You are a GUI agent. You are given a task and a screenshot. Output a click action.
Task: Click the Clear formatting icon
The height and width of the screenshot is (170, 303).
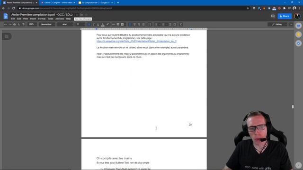[180, 25]
